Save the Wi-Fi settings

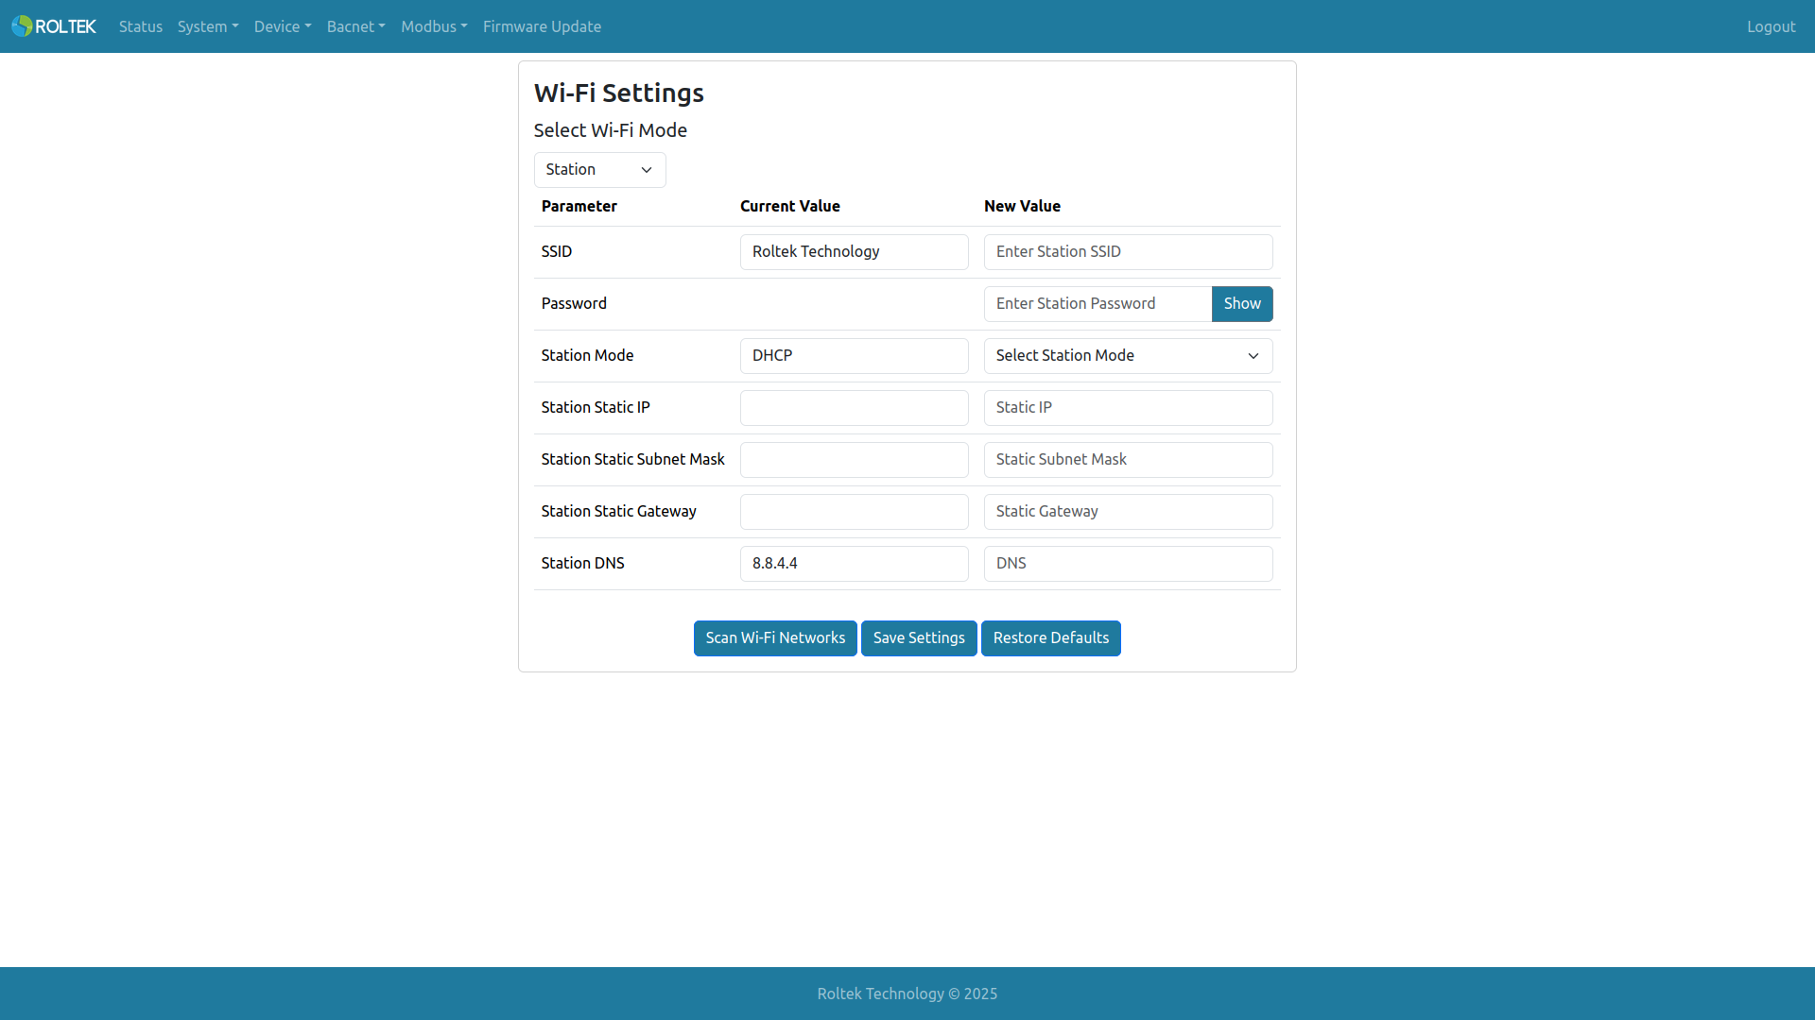pos(919,638)
